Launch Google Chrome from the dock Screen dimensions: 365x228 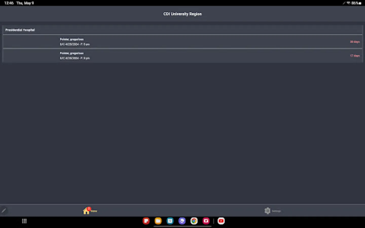click(194, 221)
